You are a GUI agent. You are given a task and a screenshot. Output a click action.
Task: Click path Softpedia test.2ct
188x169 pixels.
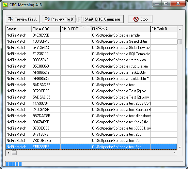tap(116, 141)
